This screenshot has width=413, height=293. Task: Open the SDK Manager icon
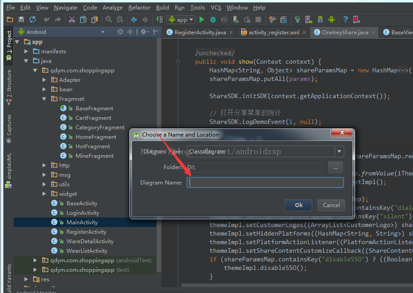pos(320,19)
